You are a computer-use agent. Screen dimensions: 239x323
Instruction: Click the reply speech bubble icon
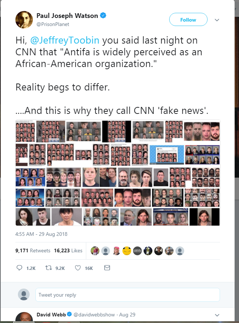tap(19, 268)
